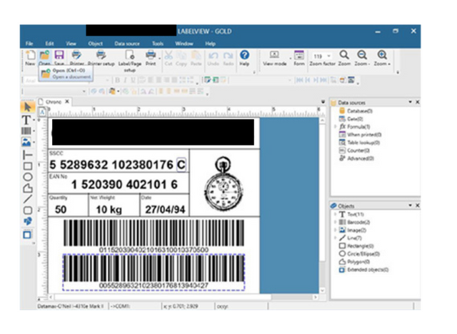The image size is (457, 334).
Task: Open Printer setup
Action: coord(101,58)
